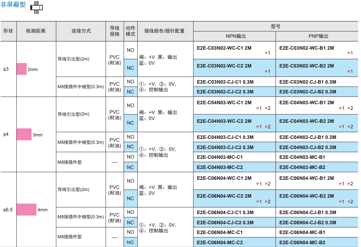Image resolution: width=361 pixels, height=247 pixels.
Task: Click the *1 footnote beside E2E-C03N02-WC-C1
Action: pyautogui.click(x=267, y=53)
